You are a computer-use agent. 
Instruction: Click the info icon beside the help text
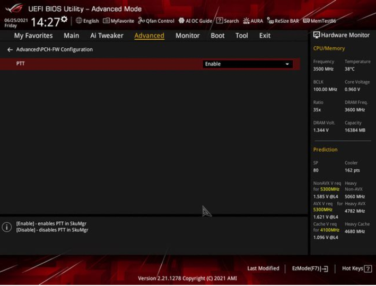(x=7, y=227)
